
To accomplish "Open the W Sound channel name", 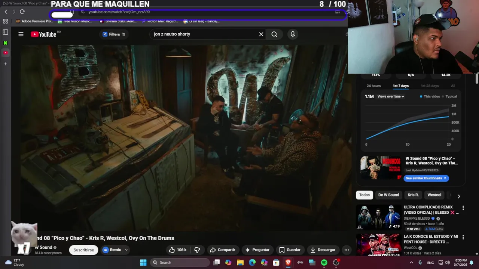I will tap(43, 247).
